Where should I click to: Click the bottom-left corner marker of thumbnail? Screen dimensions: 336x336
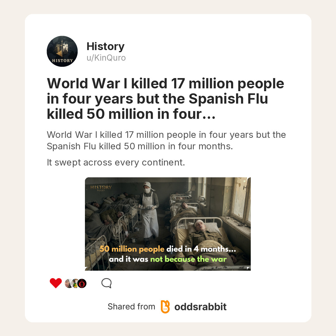pyautogui.click(x=87, y=268)
